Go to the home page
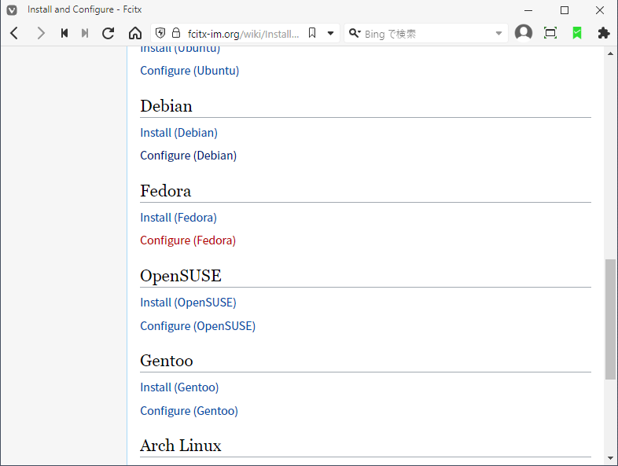Image resolution: width=618 pixels, height=466 pixels. [x=135, y=33]
